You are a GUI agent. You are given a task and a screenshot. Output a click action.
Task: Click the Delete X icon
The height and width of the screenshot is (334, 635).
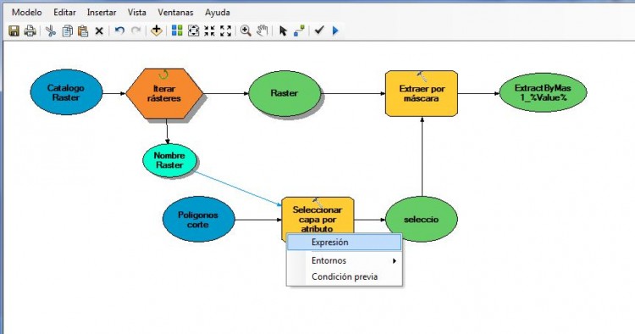[x=99, y=31]
